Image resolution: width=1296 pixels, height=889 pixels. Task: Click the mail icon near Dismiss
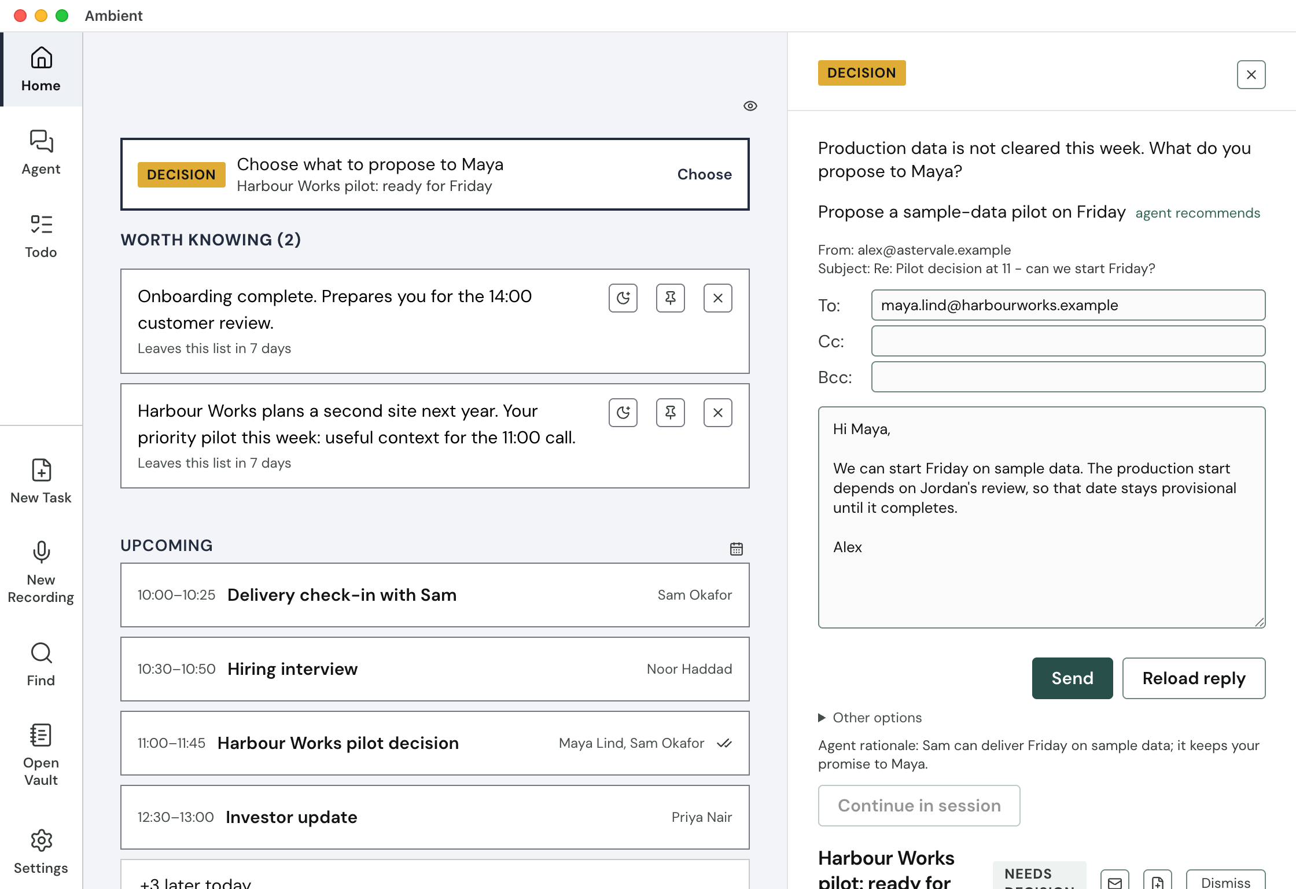coord(1114,881)
